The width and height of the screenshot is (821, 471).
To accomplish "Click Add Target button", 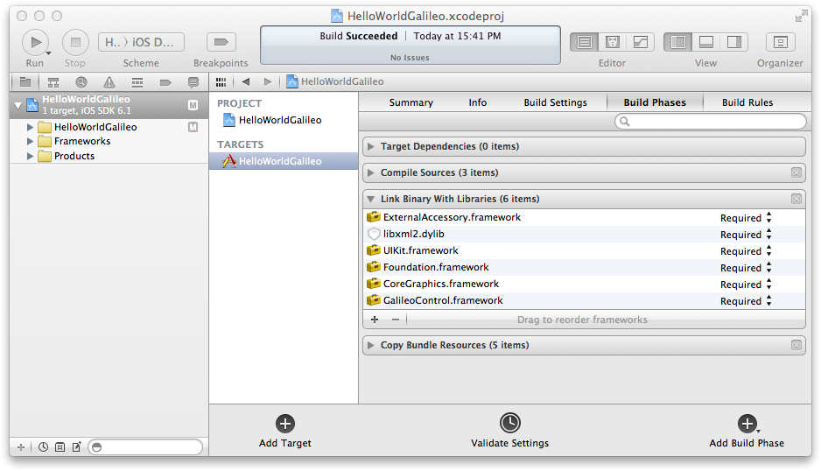I will coord(284,432).
